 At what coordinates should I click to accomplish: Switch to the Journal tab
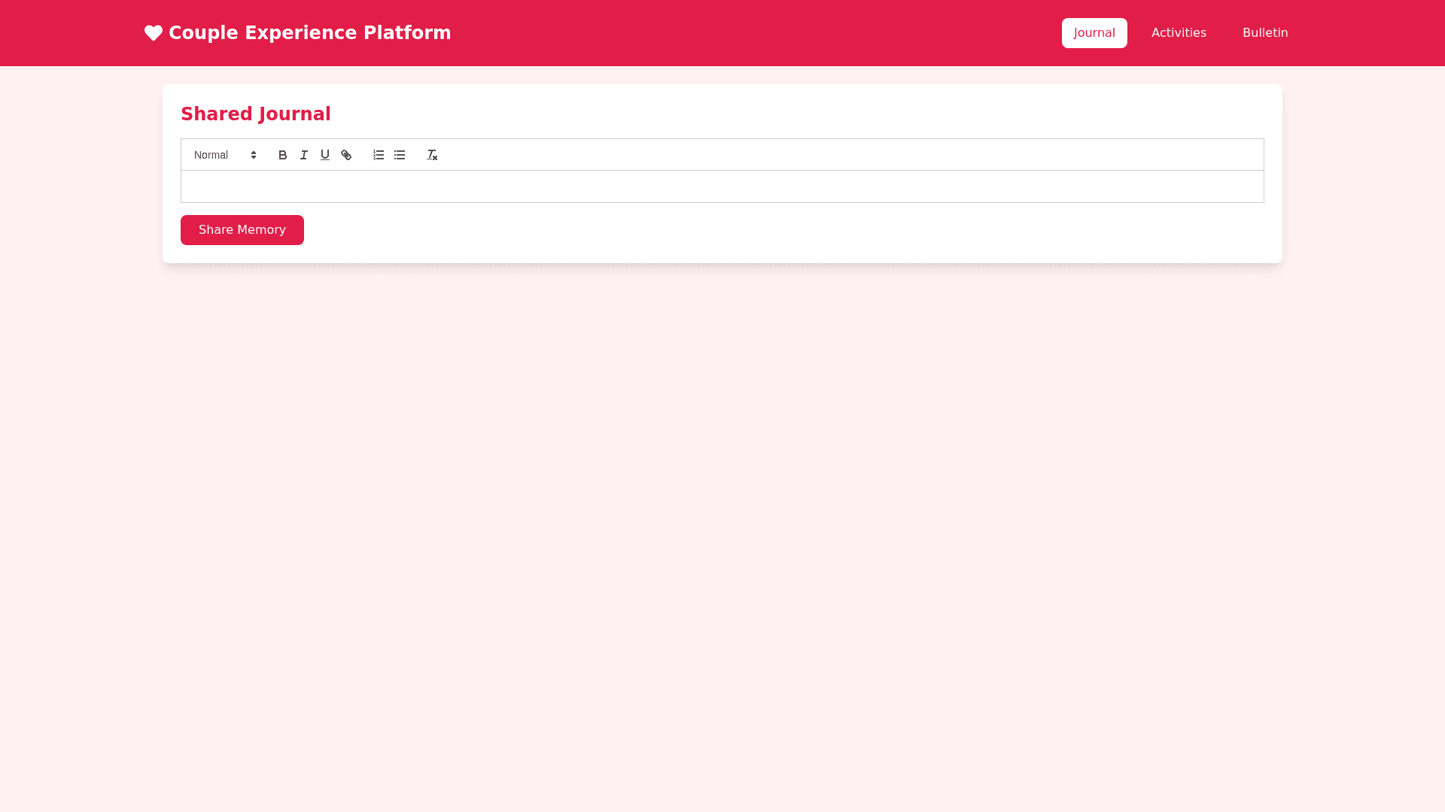[1094, 33]
